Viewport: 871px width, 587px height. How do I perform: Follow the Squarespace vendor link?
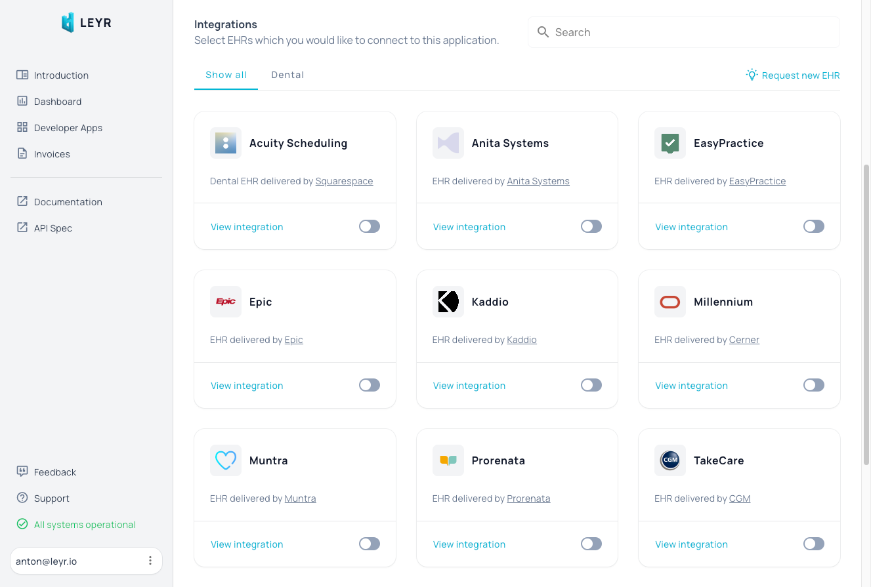click(344, 181)
